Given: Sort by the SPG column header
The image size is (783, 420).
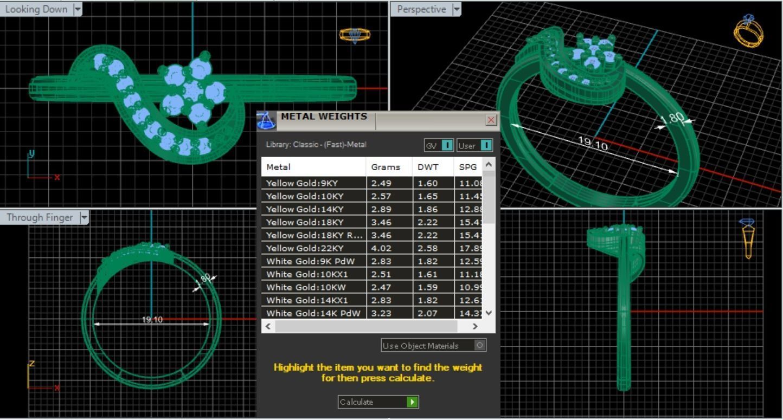Looking at the screenshot, I should point(468,167).
